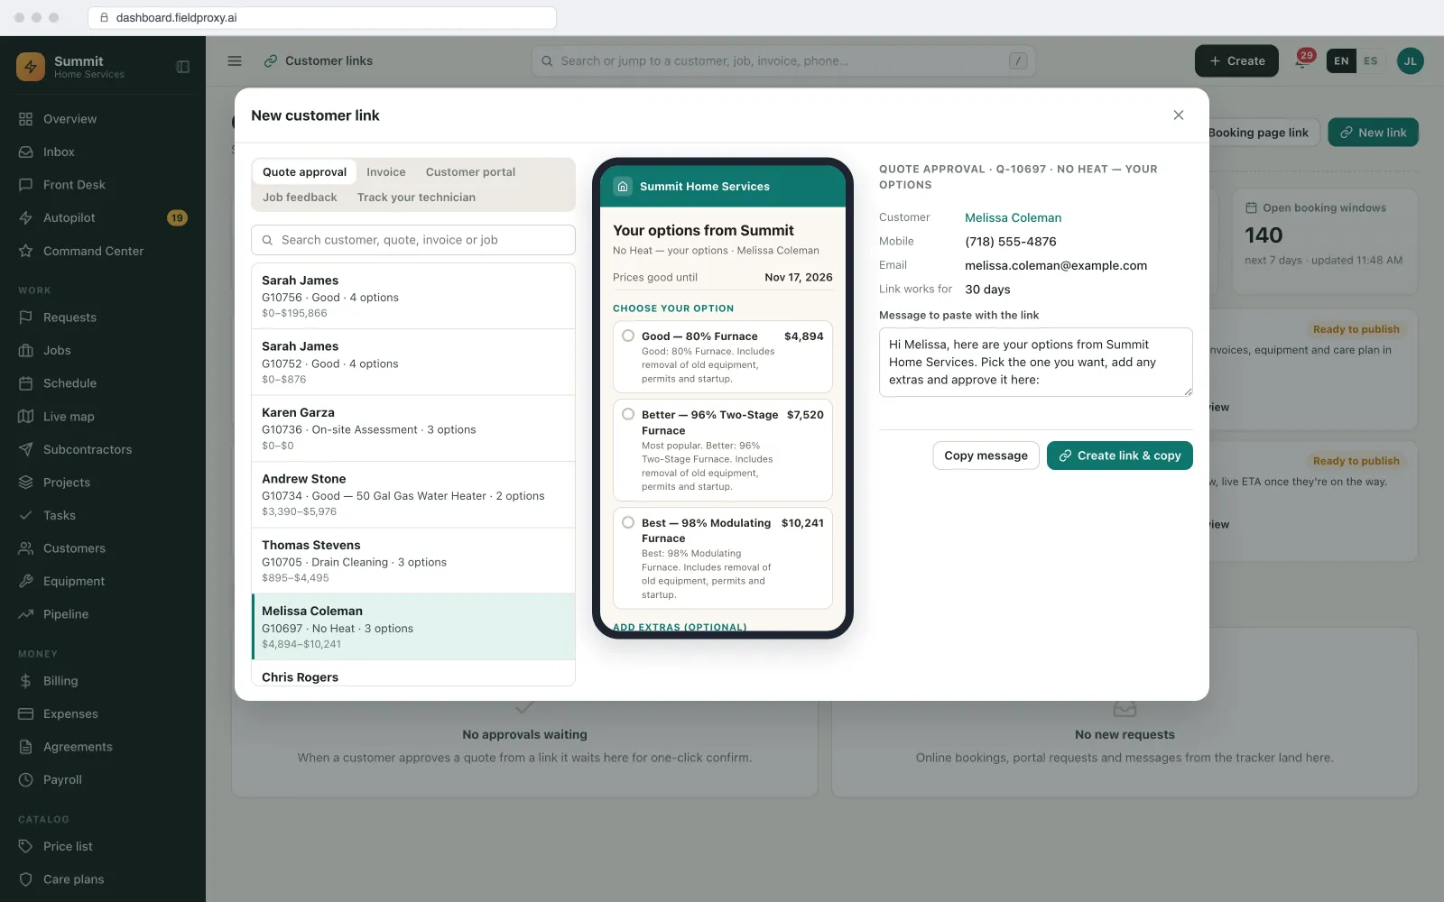Screen dimensions: 1444x902
Task: Click the search customer, quote, invoice field
Action: pyautogui.click(x=413, y=240)
